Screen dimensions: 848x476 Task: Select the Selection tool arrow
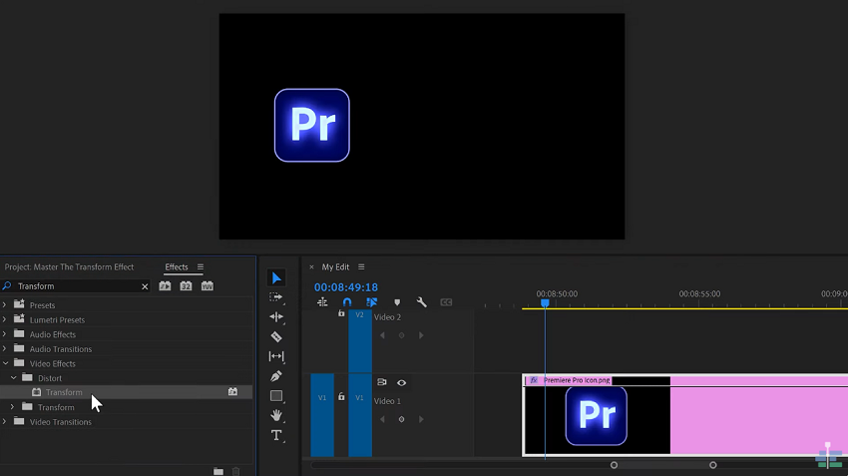tap(276, 278)
